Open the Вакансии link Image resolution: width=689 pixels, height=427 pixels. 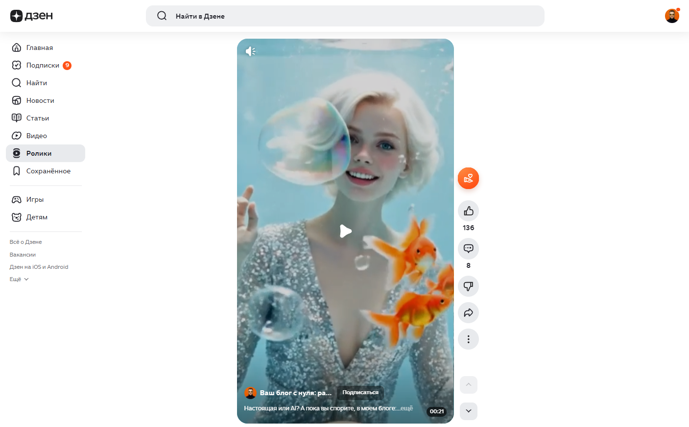point(23,255)
